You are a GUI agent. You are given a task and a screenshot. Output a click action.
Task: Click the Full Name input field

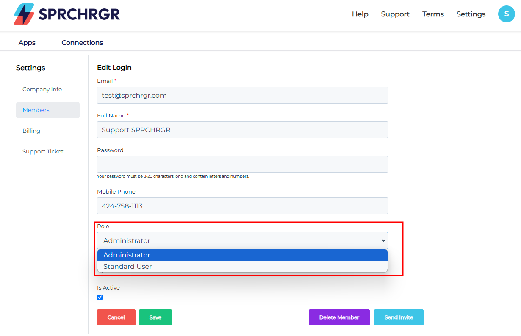tap(242, 130)
